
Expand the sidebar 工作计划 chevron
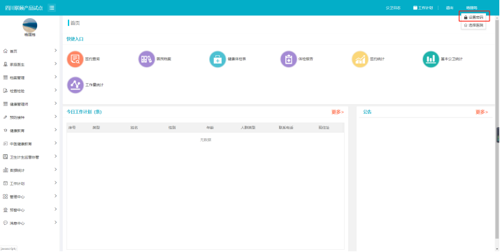(x=55, y=183)
